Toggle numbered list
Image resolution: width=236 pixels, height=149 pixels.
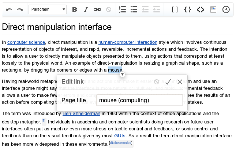(x=123, y=9)
